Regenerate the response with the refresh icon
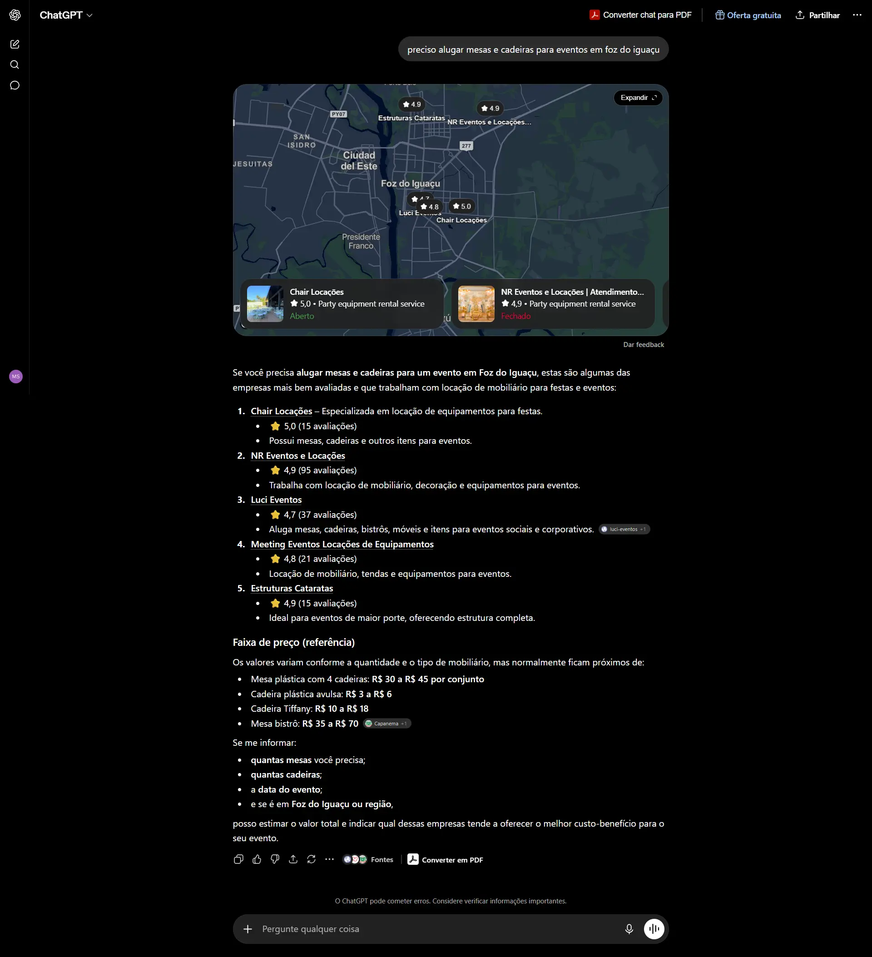The height and width of the screenshot is (957, 872). click(312, 859)
